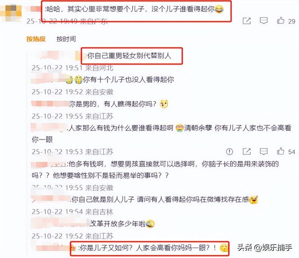This screenshot has width=299, height=258.
Task: Click blurred username before 你是男的
Action: [x=50, y=104]
